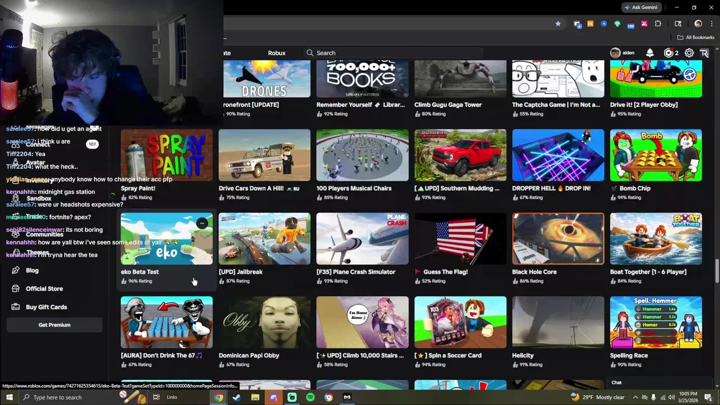Click Links toolbar label on taskbar
The height and width of the screenshot is (405, 720).
pos(172,397)
